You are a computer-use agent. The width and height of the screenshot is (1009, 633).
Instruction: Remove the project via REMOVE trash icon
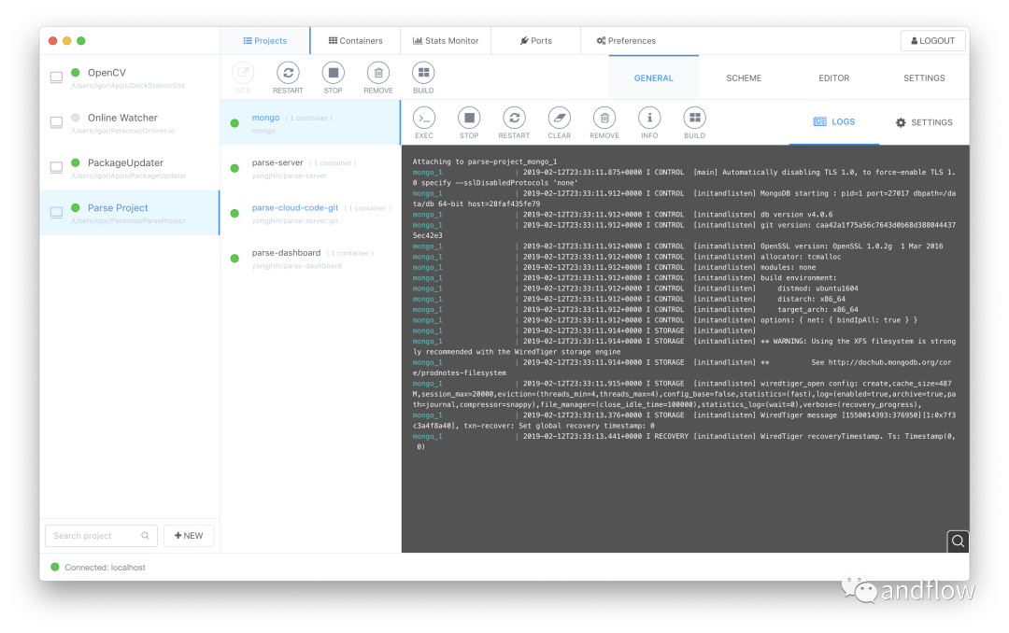(378, 73)
